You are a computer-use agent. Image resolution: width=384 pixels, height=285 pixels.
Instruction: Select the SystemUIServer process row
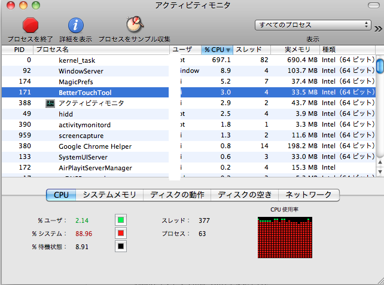click(188, 157)
